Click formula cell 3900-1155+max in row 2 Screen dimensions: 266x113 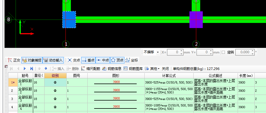click(169, 91)
